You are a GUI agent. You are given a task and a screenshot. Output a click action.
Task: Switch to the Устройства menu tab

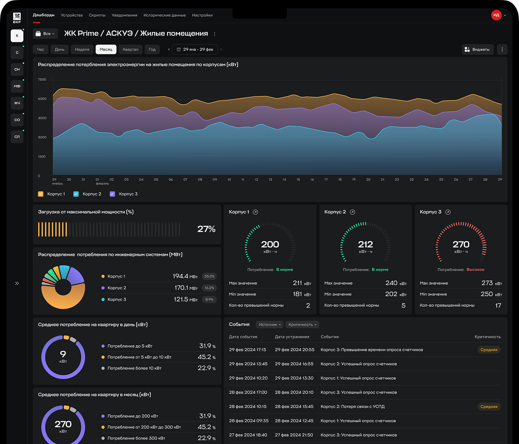pyautogui.click(x=71, y=15)
